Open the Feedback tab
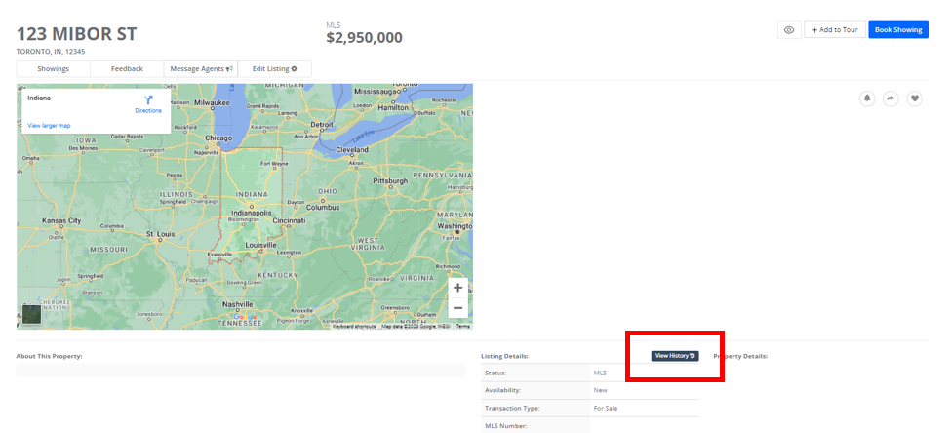951x433 pixels. (x=127, y=69)
